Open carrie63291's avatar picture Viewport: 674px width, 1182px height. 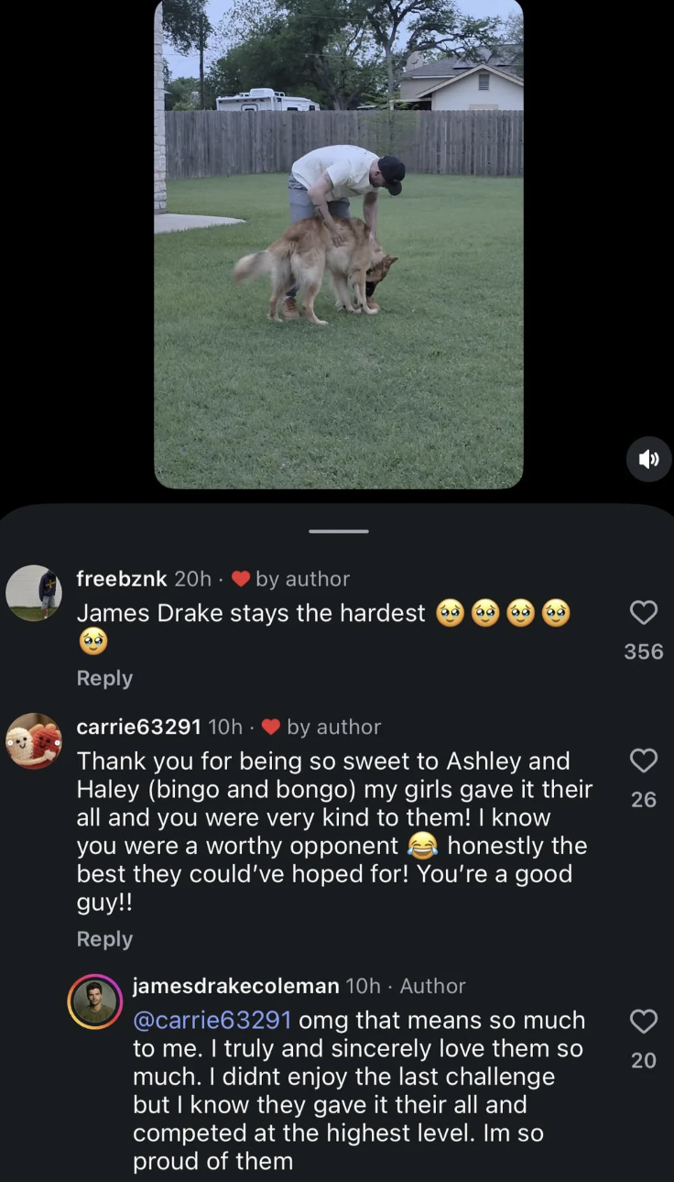[34, 740]
